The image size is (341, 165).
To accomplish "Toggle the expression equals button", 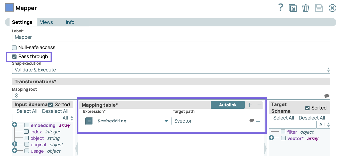I will point(89,121).
